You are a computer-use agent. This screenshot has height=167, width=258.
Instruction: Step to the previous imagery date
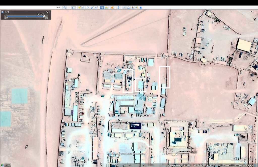click(6, 16)
